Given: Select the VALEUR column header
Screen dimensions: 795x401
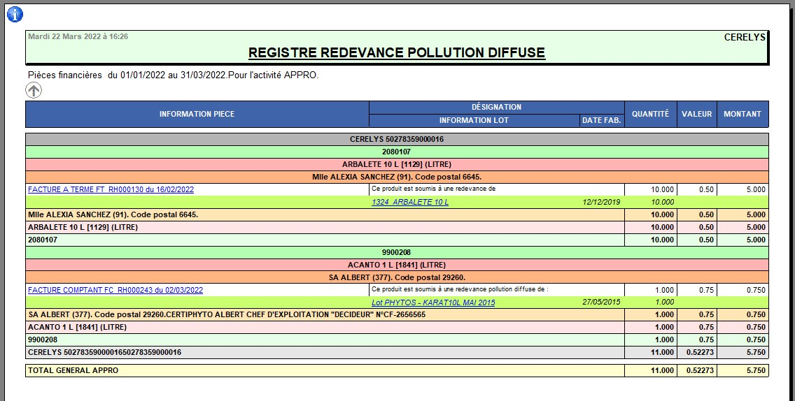Looking at the screenshot, I should click(696, 114).
